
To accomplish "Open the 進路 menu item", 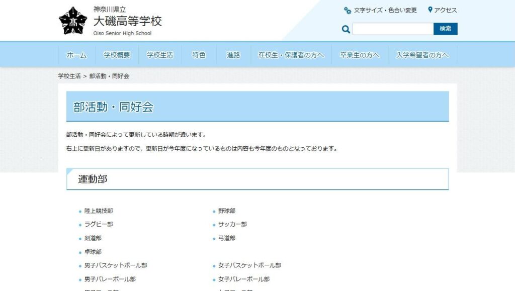I will (233, 55).
